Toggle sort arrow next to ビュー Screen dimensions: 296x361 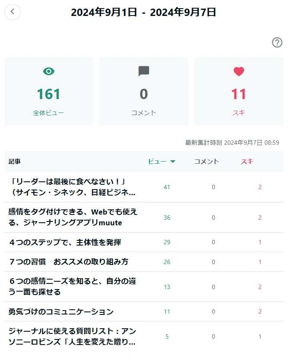(173, 162)
